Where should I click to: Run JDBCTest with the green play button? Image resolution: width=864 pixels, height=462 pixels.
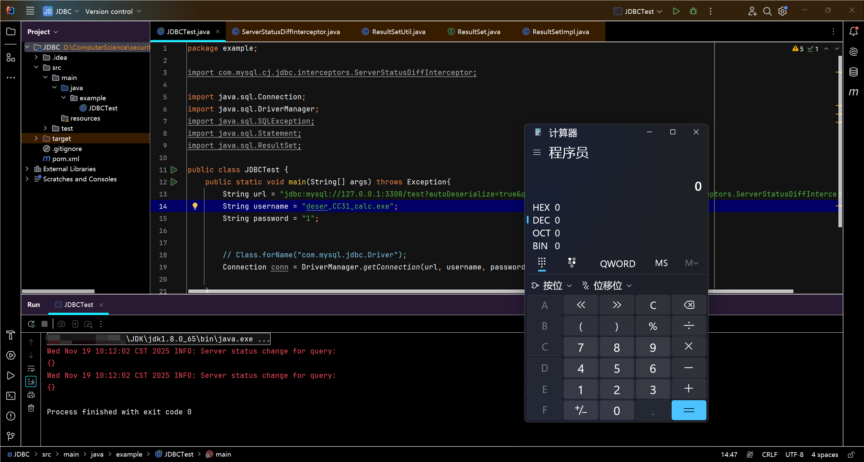pyautogui.click(x=676, y=11)
